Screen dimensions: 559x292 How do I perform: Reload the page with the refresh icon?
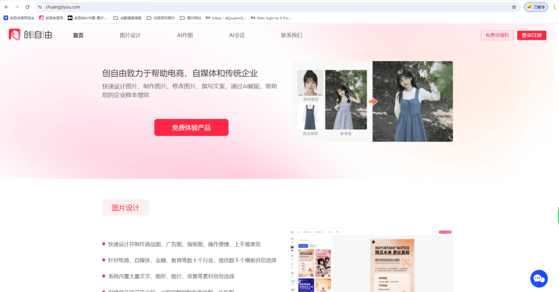pyautogui.click(x=27, y=7)
